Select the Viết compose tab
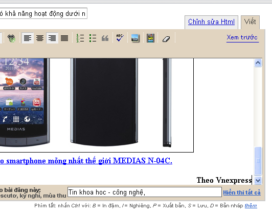Image resolution: width=272 pixels, height=215 pixels. tap(250, 22)
